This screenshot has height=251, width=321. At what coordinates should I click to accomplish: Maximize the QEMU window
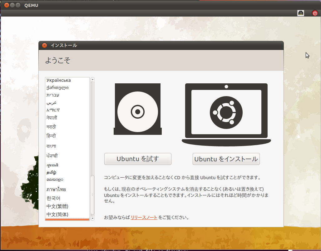(x=18, y=5)
